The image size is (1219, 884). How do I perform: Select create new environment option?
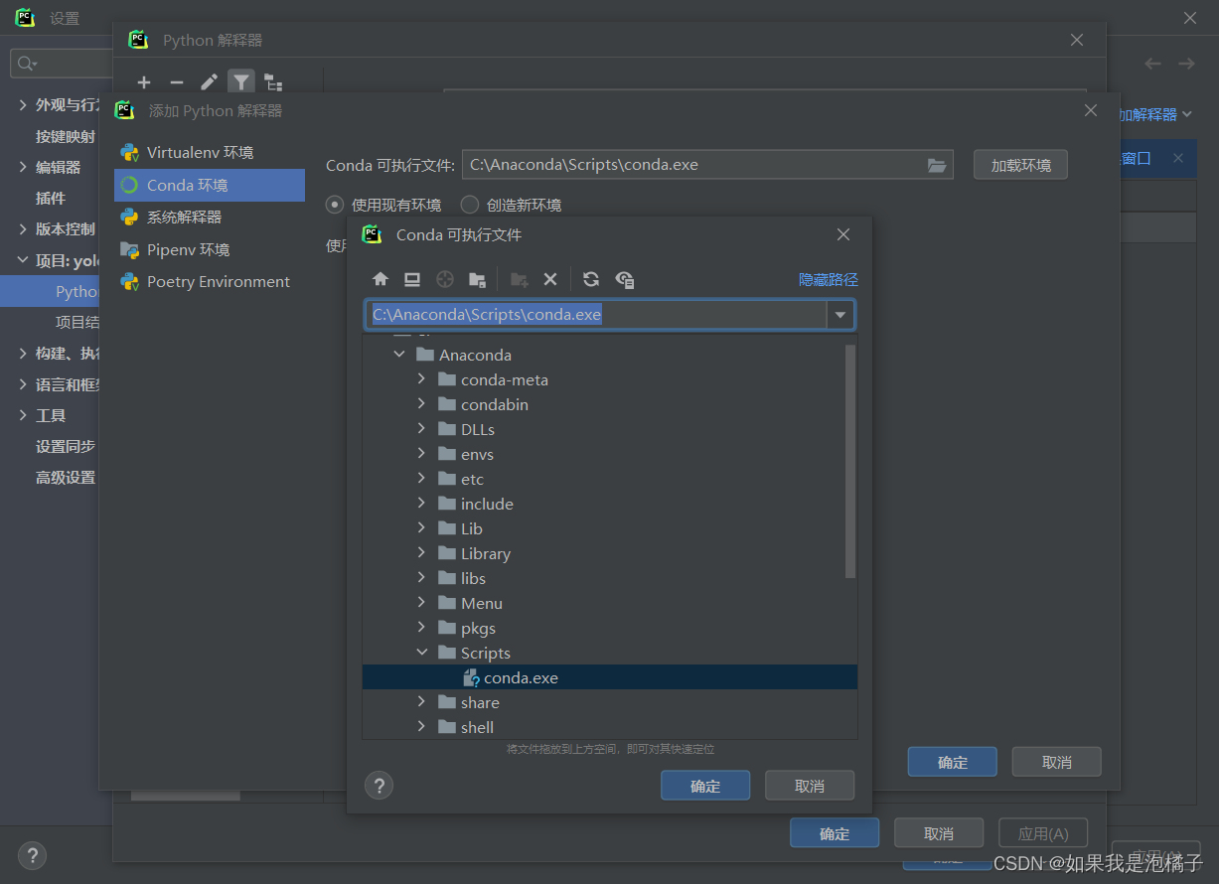[512, 205]
